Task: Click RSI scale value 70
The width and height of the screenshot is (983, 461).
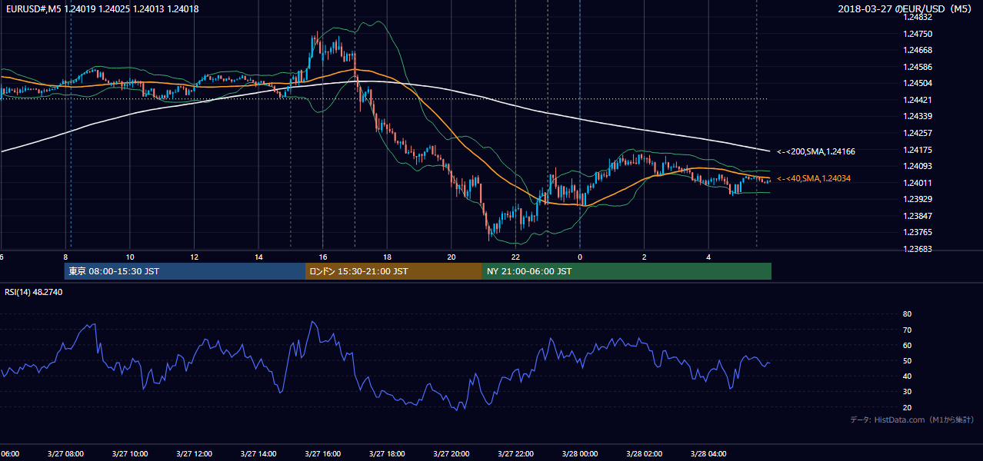Action: click(x=907, y=330)
